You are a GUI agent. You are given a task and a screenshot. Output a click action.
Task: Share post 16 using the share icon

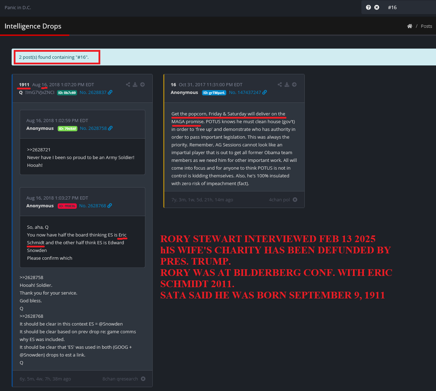pyautogui.click(x=280, y=84)
